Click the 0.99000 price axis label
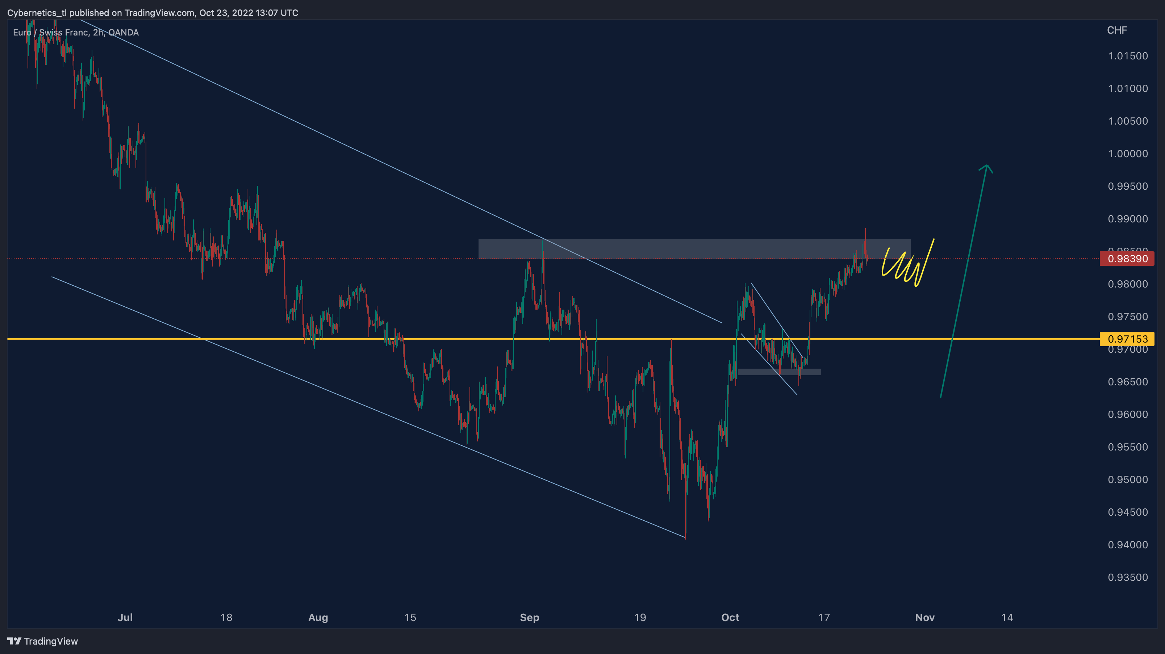The image size is (1165, 654). pos(1127,219)
